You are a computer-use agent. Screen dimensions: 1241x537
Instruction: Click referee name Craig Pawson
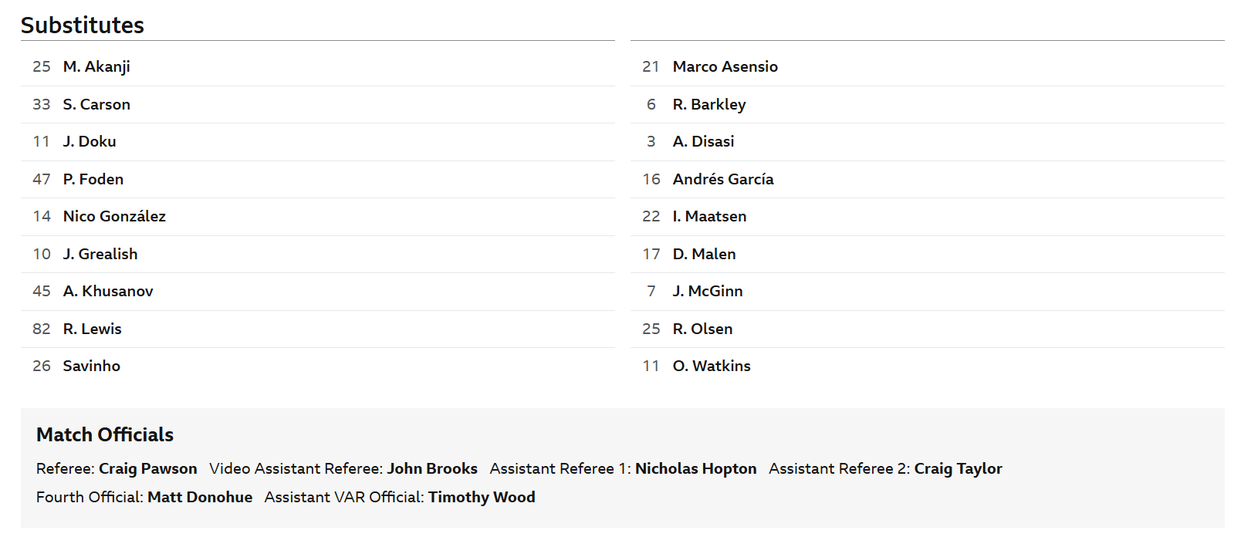click(148, 469)
